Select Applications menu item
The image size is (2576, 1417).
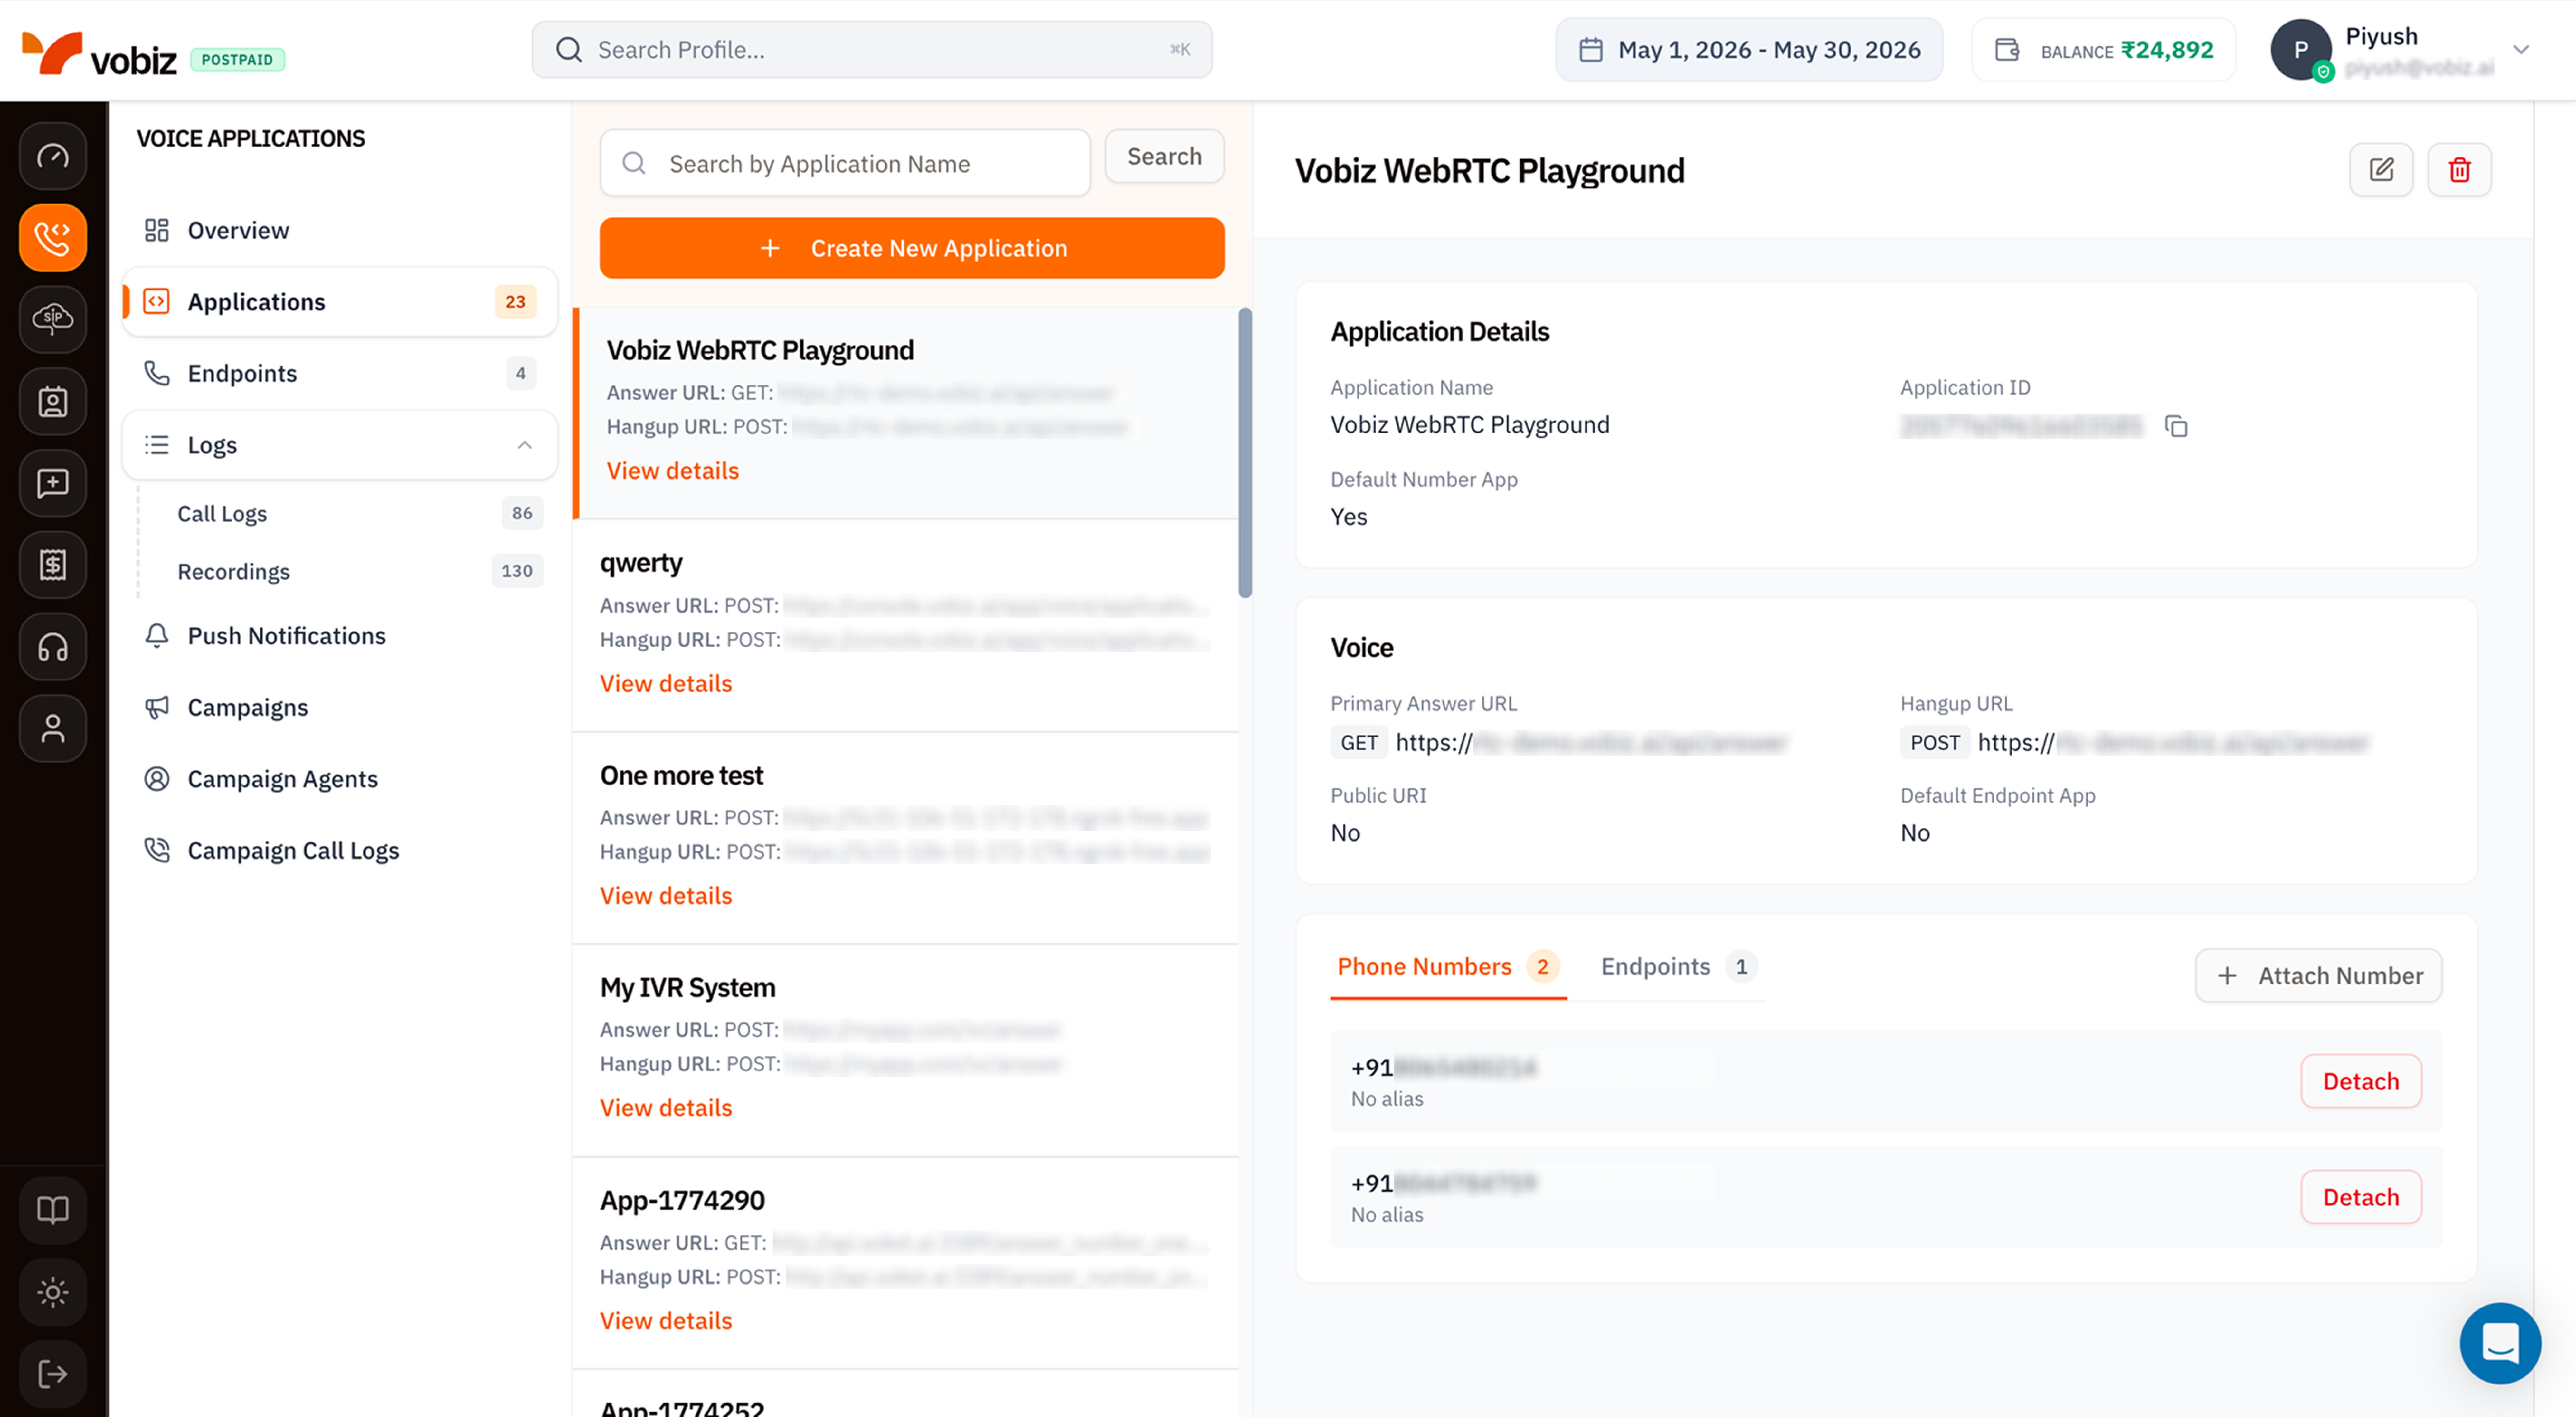[340, 302]
